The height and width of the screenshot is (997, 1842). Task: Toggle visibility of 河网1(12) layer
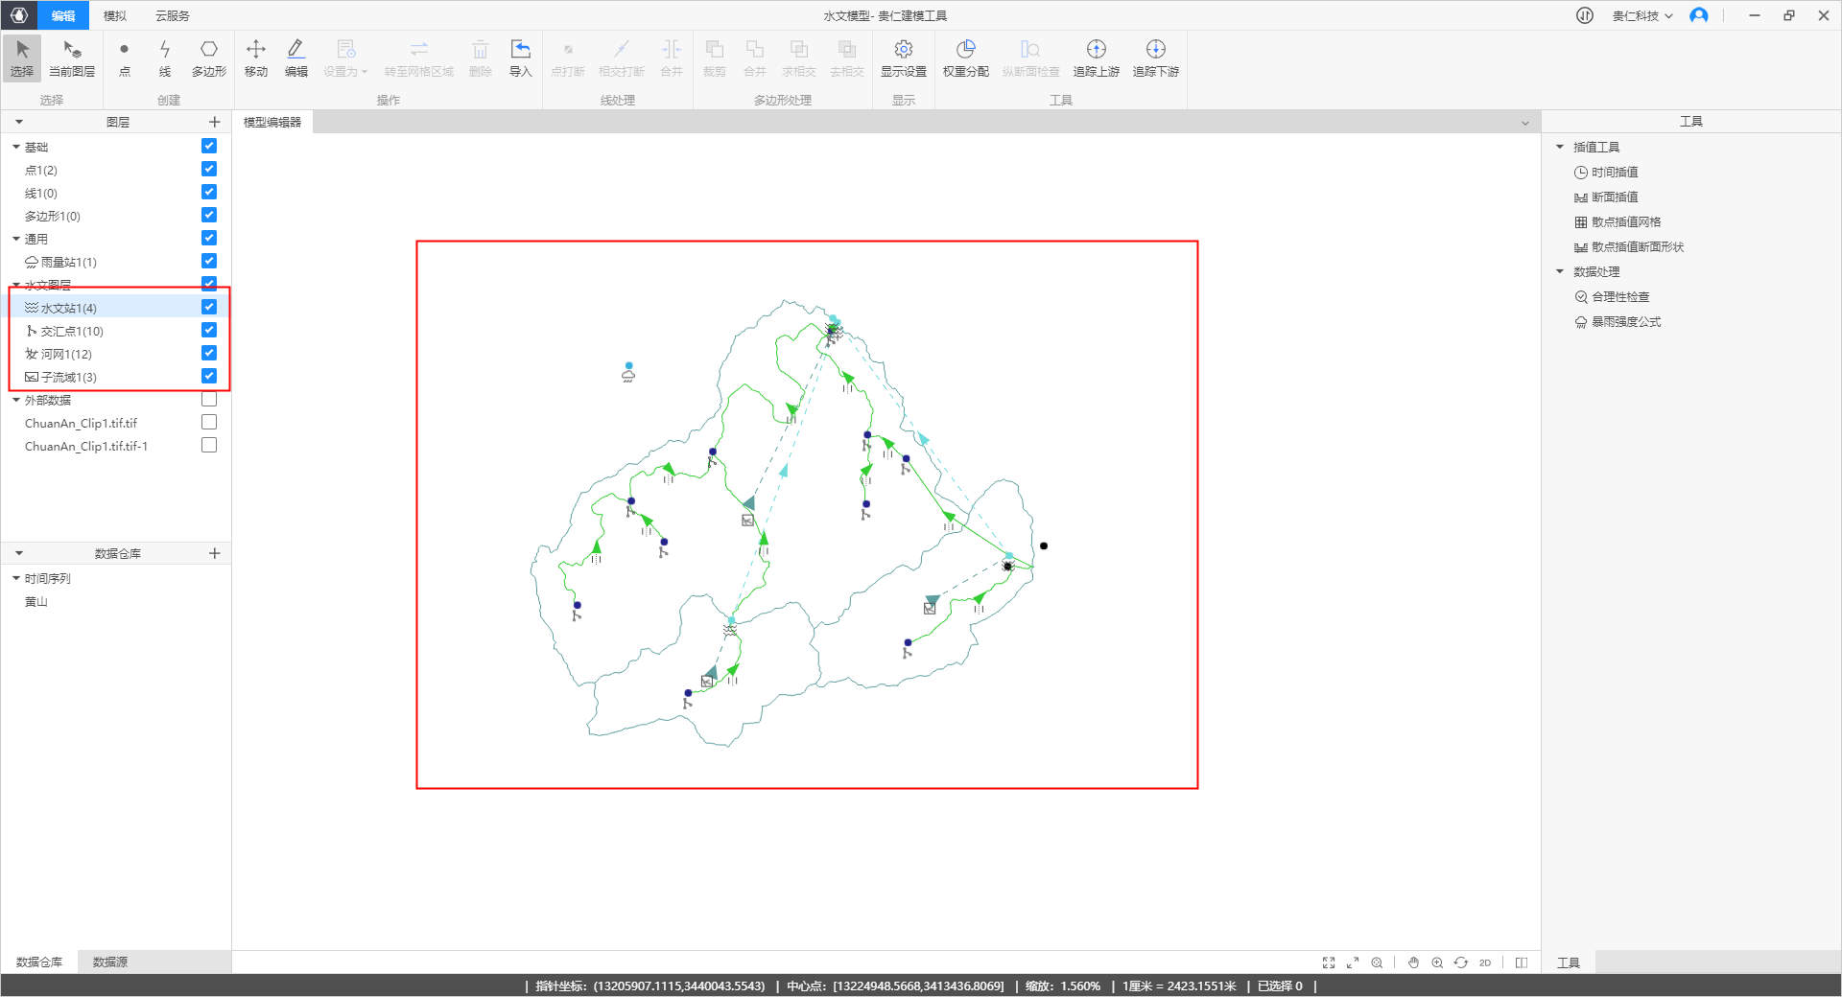[x=209, y=354]
